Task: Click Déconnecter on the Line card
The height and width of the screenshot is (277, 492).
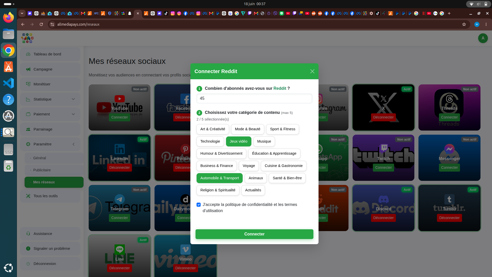Action: coord(119,268)
